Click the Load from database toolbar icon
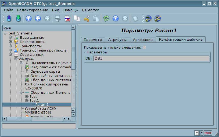 tap(9, 18)
